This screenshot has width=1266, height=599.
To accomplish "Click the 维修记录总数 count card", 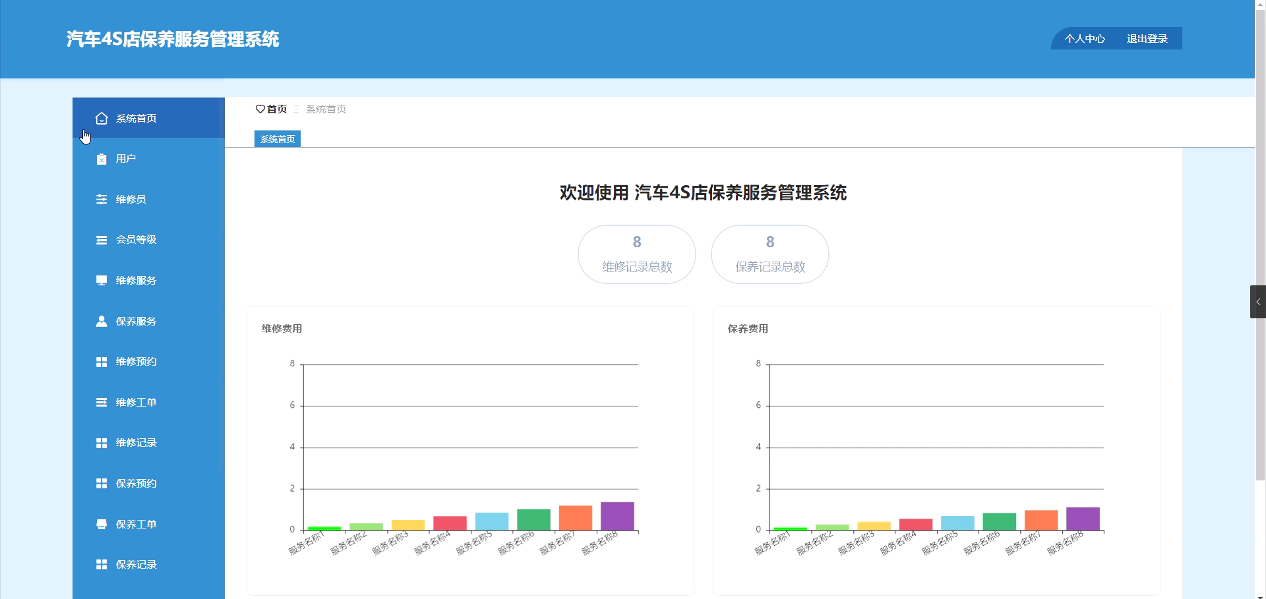I will pyautogui.click(x=637, y=254).
